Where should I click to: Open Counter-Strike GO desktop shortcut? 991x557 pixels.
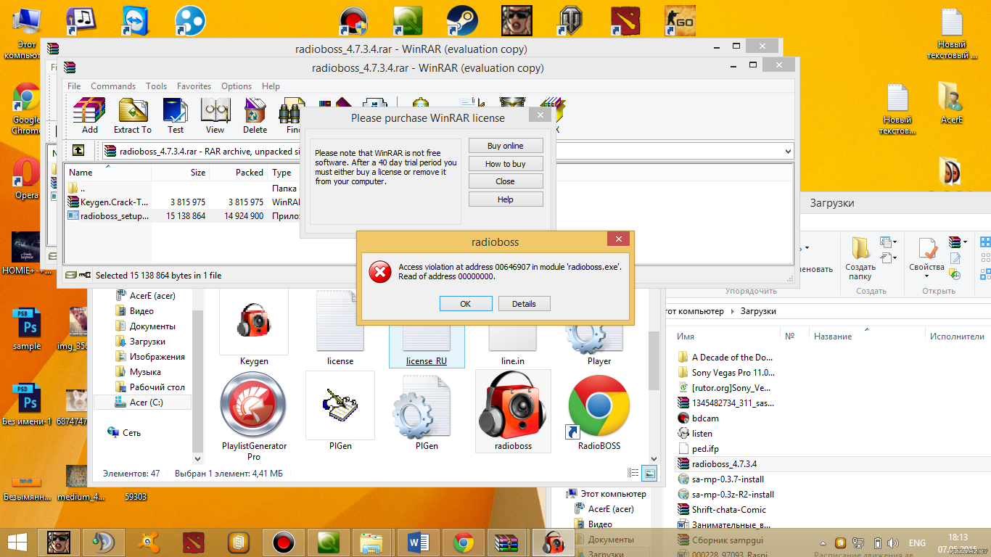pos(680,21)
